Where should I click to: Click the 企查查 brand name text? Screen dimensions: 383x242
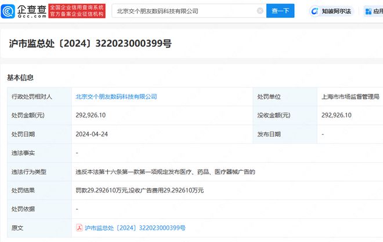pos(32,9)
